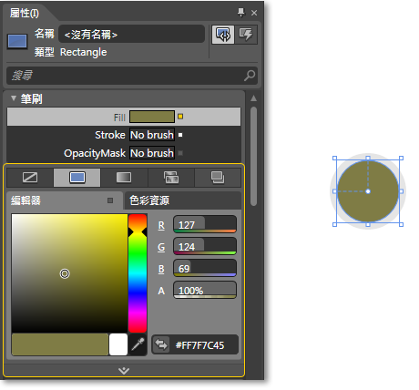Click the Stroke advanced options white marker

(180, 135)
